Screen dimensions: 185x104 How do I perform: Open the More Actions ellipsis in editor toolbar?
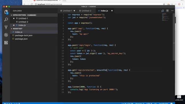172,11
